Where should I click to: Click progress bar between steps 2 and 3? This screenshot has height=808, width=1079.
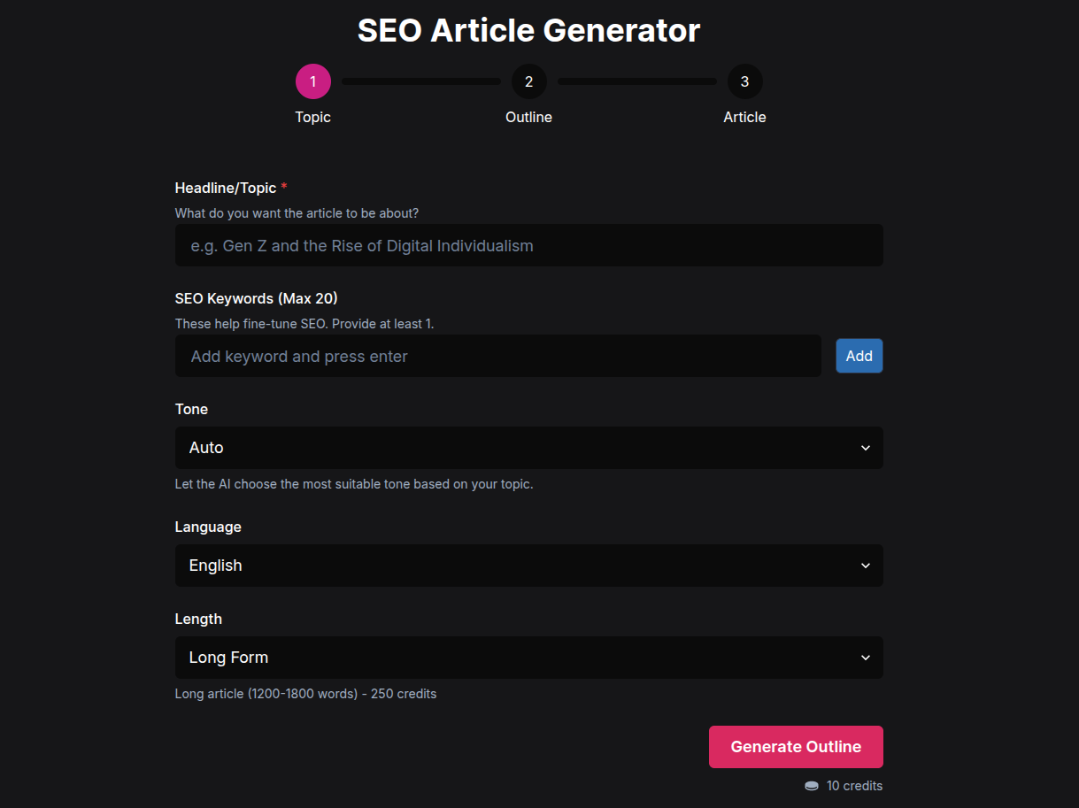pos(636,81)
